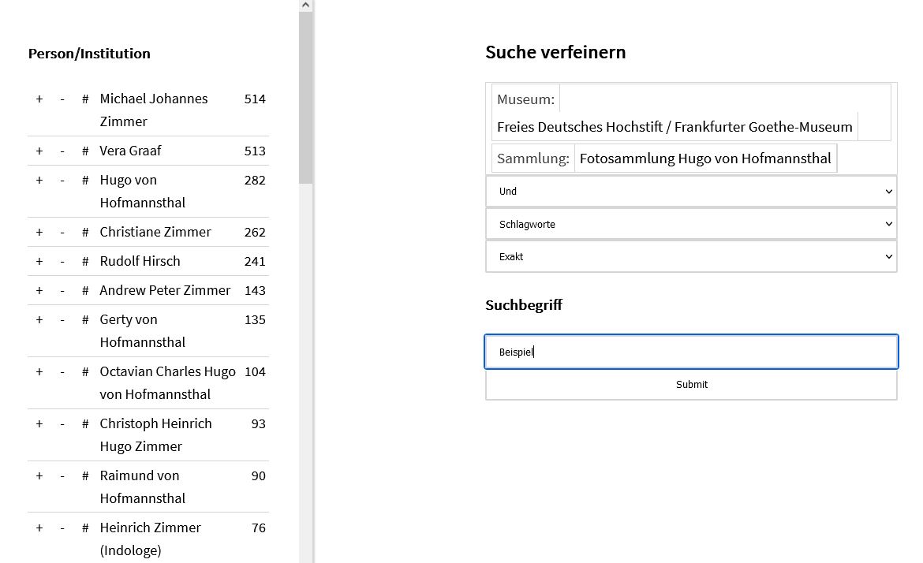The height and width of the screenshot is (563, 923).
Task: Click # beside Hugo von Hofmannsthal
Action: click(x=85, y=180)
